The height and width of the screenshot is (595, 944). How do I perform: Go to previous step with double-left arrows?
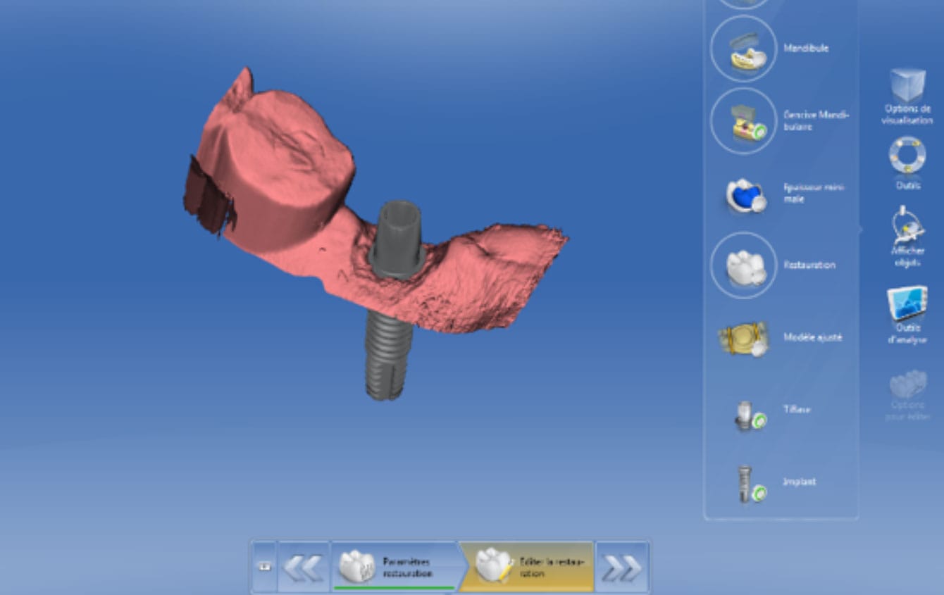304,567
